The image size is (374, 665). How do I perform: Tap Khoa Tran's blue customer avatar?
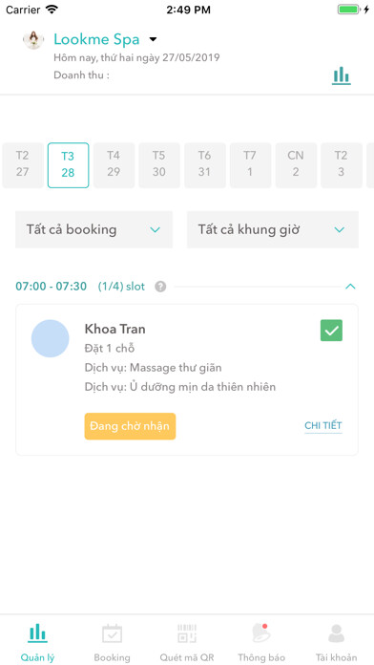coord(50,338)
